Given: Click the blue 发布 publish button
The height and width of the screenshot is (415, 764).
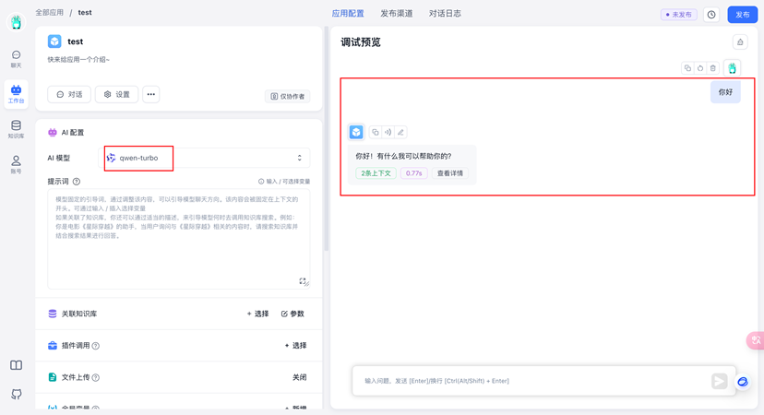Looking at the screenshot, I should (x=742, y=15).
